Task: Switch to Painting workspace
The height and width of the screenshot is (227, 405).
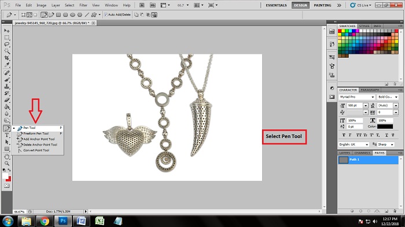Action: coord(322,5)
